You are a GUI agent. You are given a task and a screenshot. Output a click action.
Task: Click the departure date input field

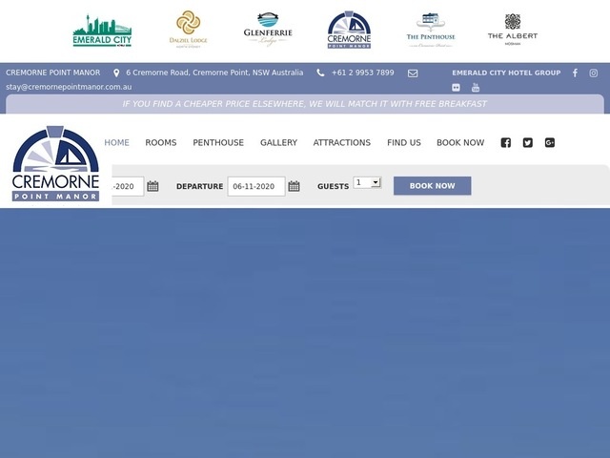pyautogui.click(x=255, y=186)
